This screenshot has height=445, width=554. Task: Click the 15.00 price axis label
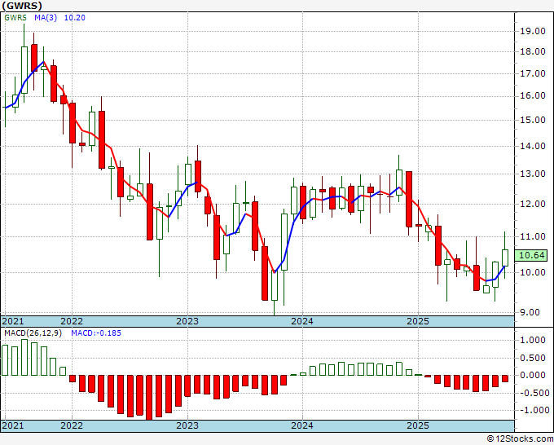(x=533, y=120)
